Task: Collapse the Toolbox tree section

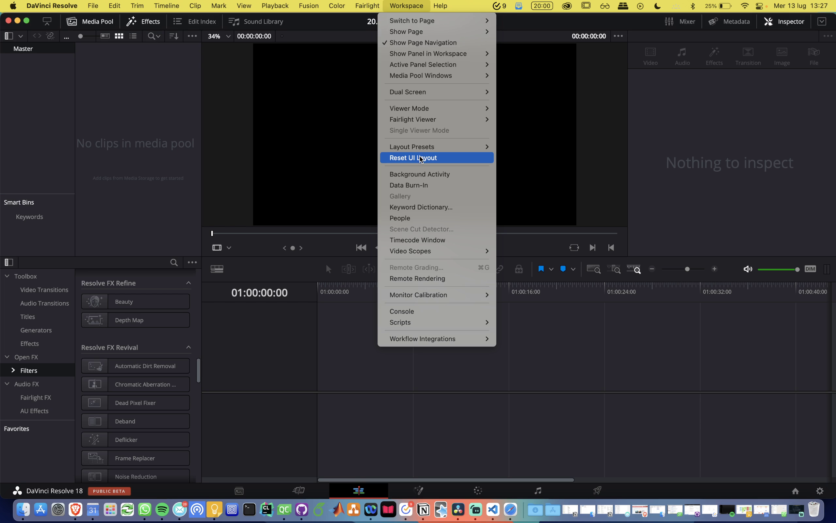Action: pos(7,276)
